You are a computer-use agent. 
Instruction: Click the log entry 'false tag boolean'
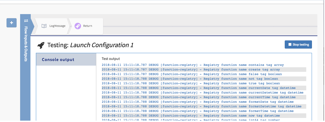click(x=192, y=74)
